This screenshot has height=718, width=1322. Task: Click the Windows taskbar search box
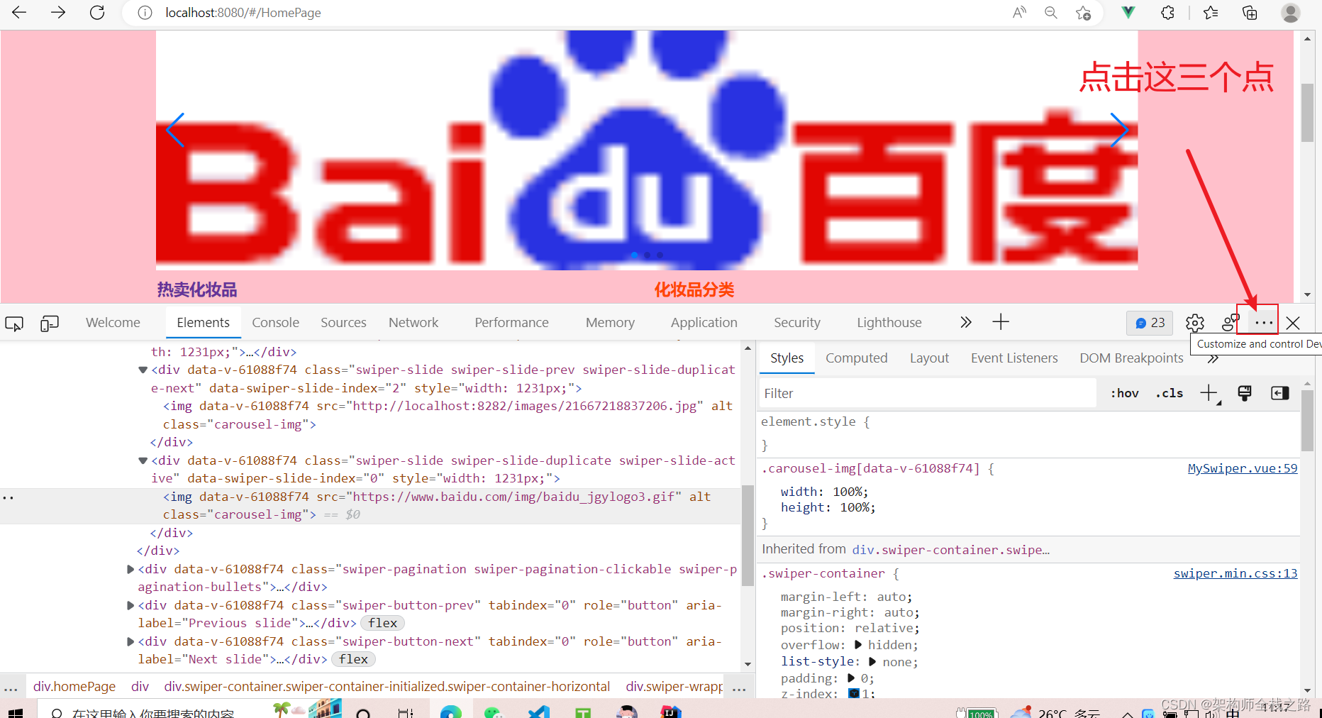152,712
